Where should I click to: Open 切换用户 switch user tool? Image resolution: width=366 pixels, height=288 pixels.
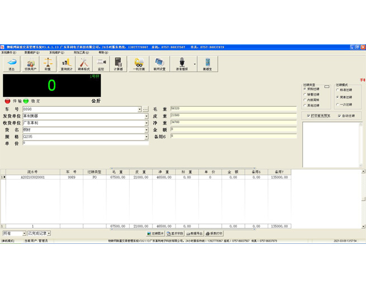click(30, 64)
